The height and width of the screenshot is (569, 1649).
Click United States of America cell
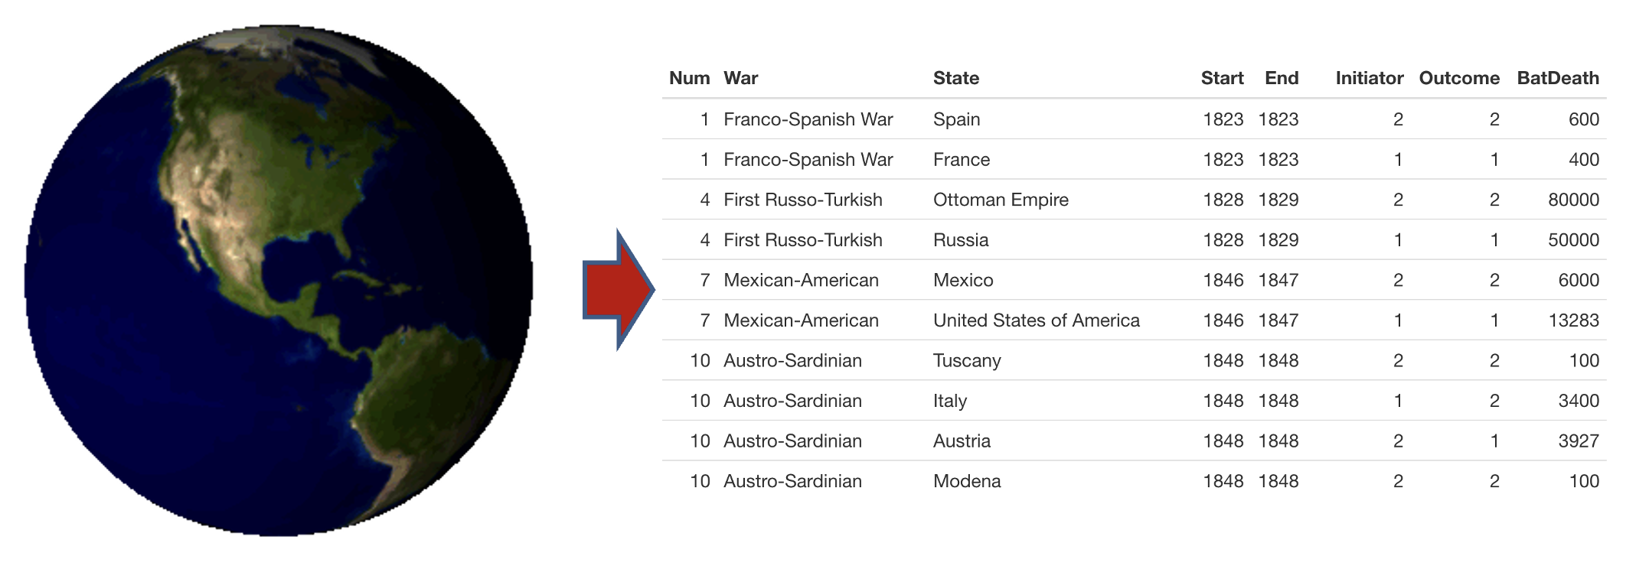[x=1036, y=320]
